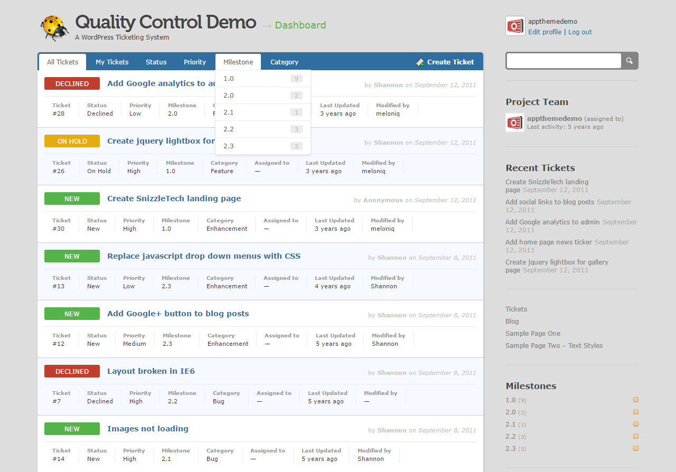676x472 pixels.
Task: Open RSS feed for milestone 2.1
Action: point(636,424)
